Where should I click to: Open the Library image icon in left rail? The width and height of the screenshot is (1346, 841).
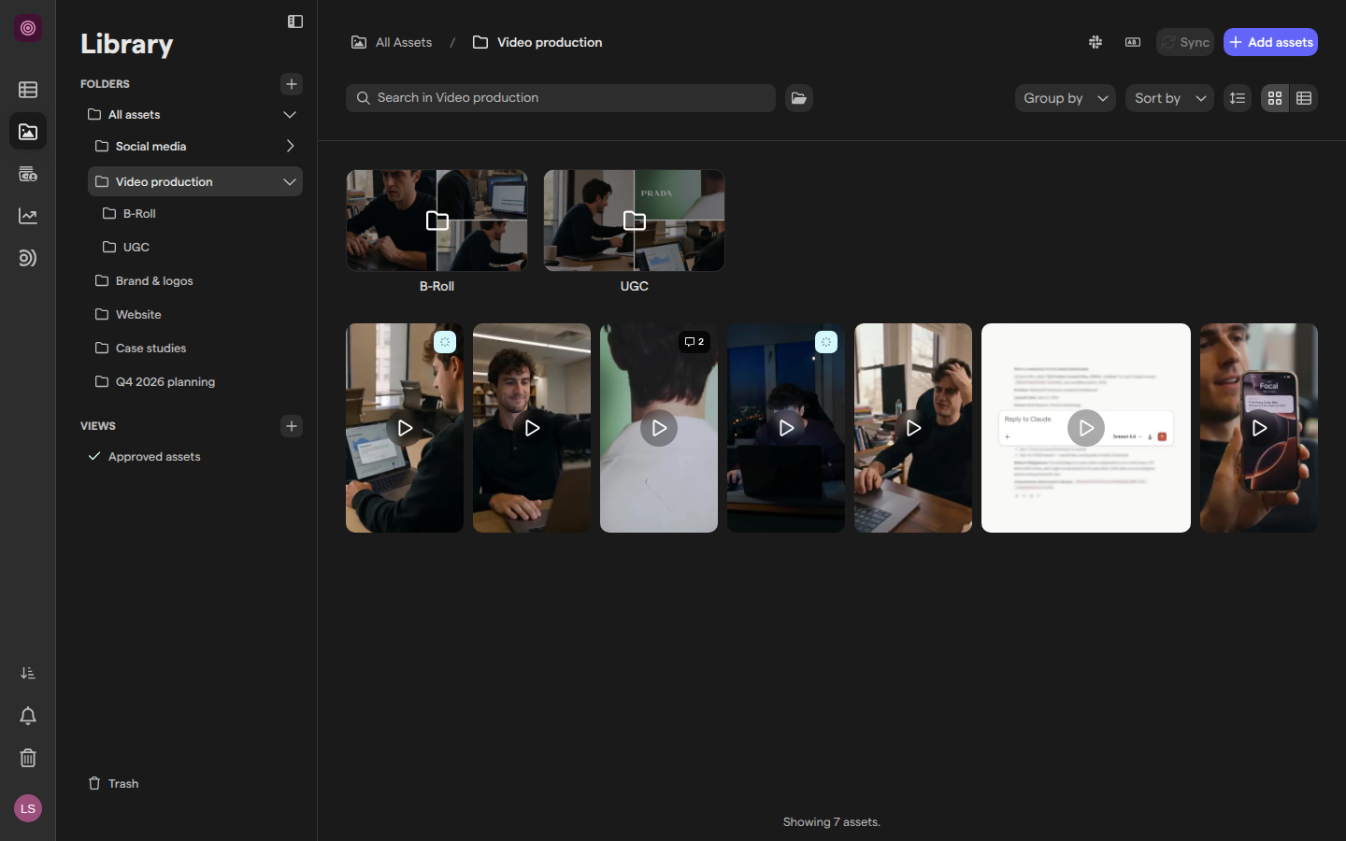coord(28,132)
